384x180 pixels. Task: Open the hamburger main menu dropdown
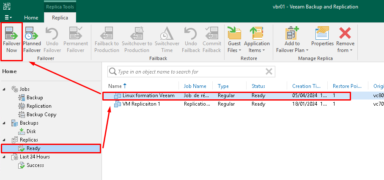[x=8, y=18]
